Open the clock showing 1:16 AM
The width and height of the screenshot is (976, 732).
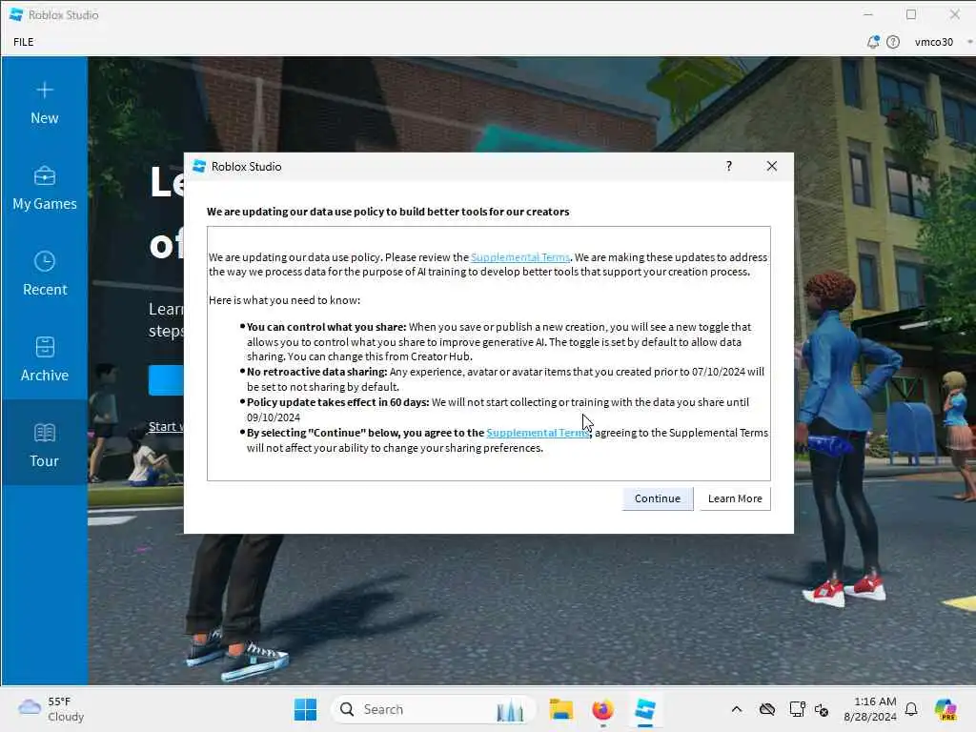870,709
